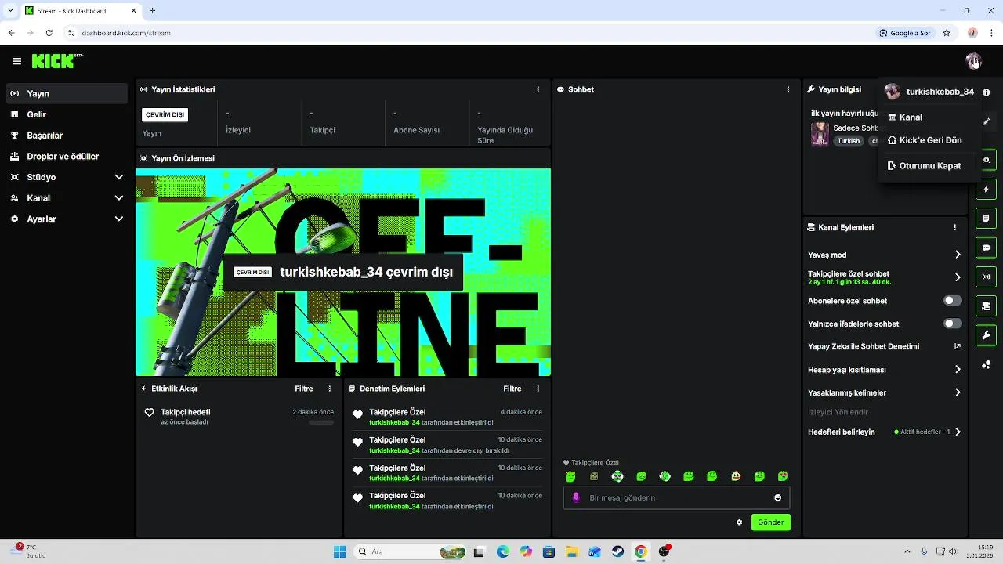Viewport: 1003px width, 564px height.
Task: Toggle the broadcast-signal widget icon in the right sidebar
Action: point(987,277)
